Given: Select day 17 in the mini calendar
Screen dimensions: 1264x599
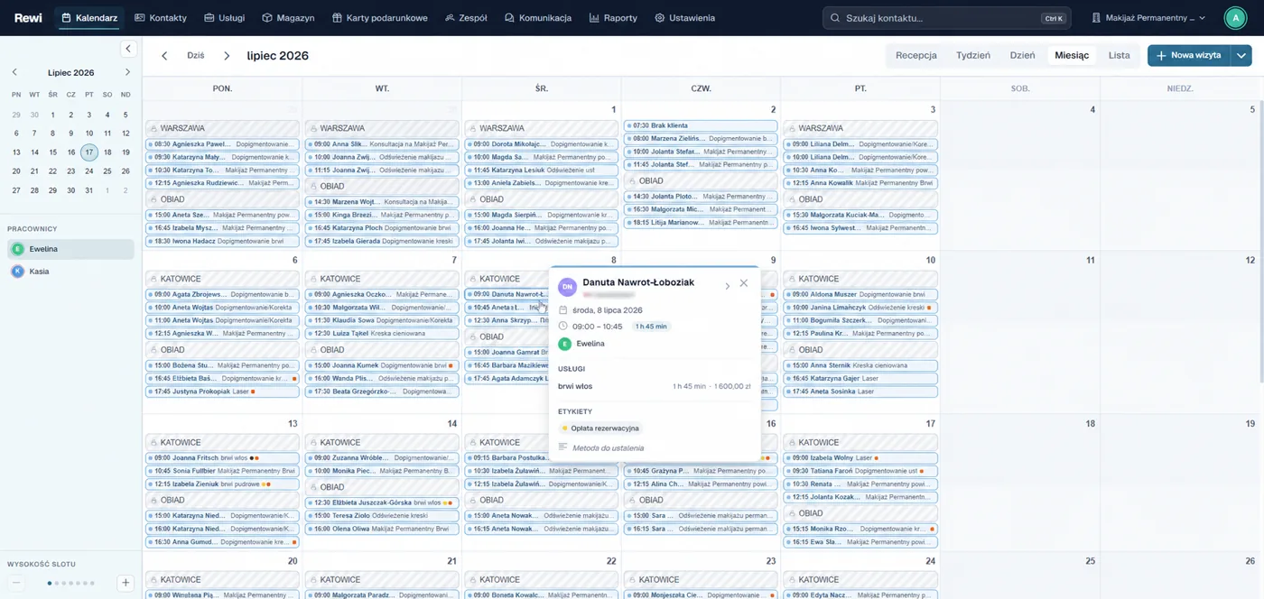Looking at the screenshot, I should 88,152.
